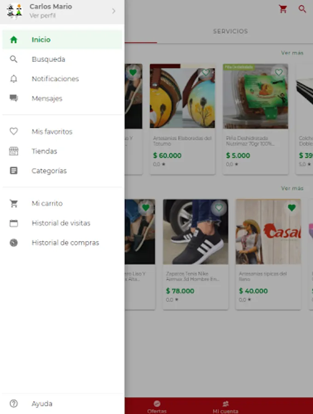Screen dimensions: 313x414
Task: Click the Ayuda question mark icon
Action: [x=14, y=403]
